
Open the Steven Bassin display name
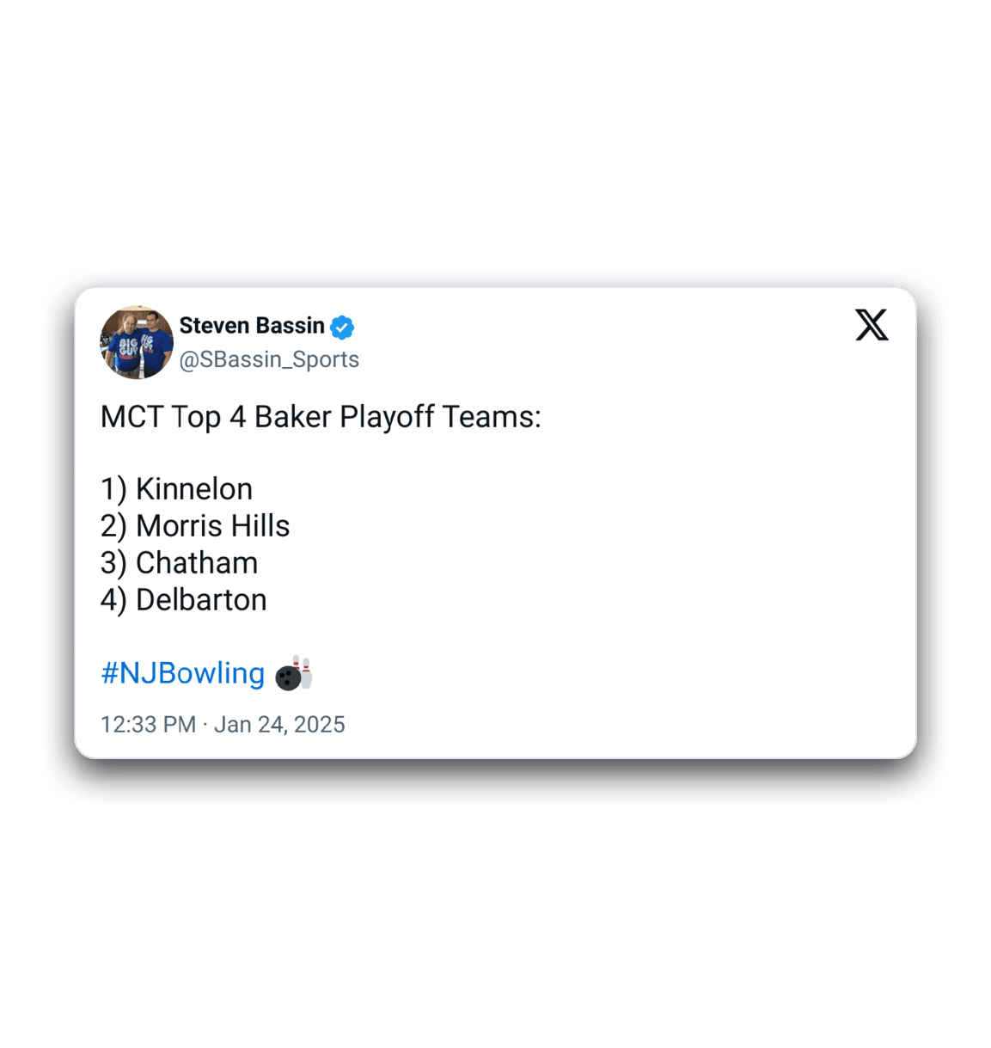(x=251, y=326)
